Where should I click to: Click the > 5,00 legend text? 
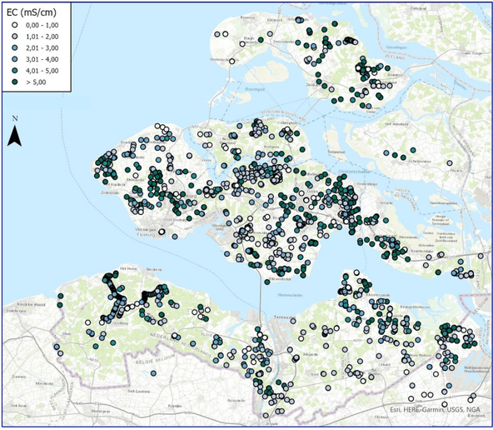[x=36, y=82]
